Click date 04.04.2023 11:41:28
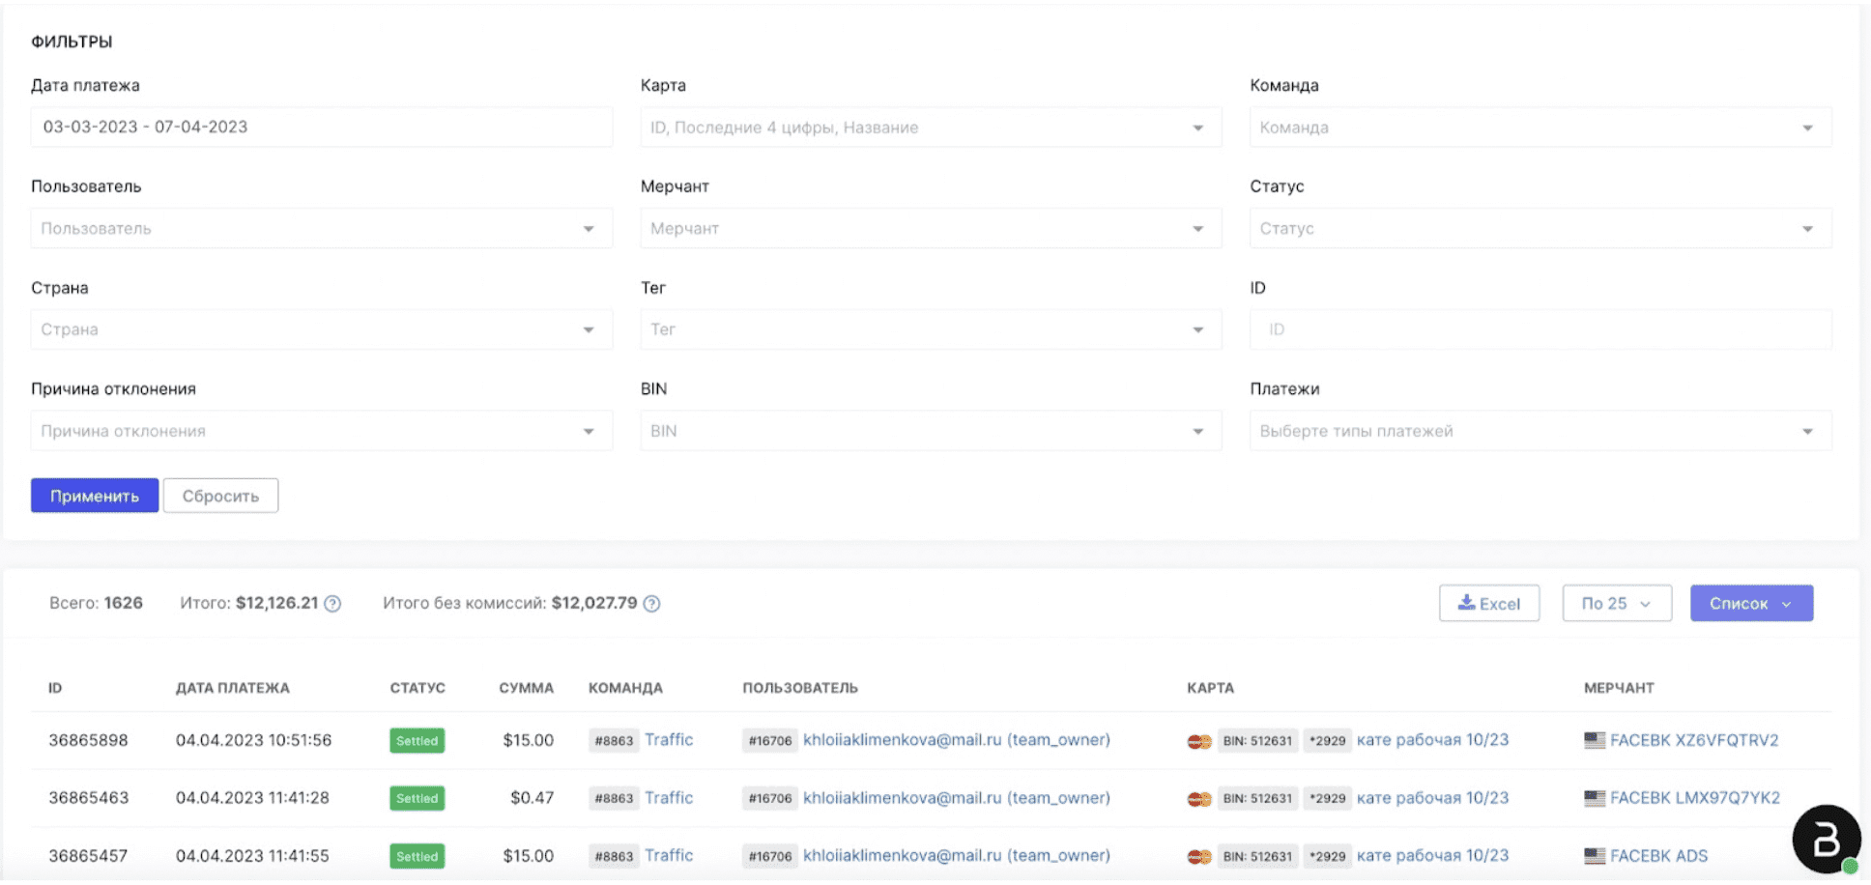The height and width of the screenshot is (885, 1871). pos(252,798)
